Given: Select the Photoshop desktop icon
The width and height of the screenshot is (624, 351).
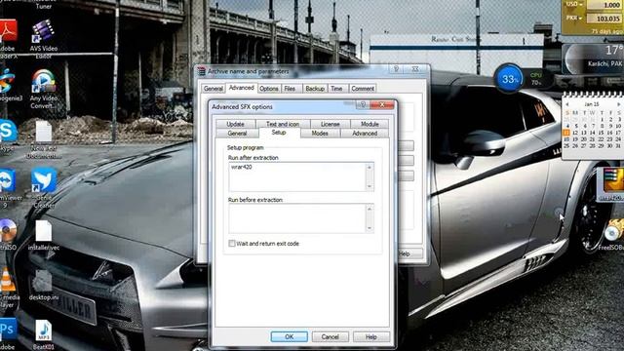Looking at the screenshot, I should coord(8,333).
